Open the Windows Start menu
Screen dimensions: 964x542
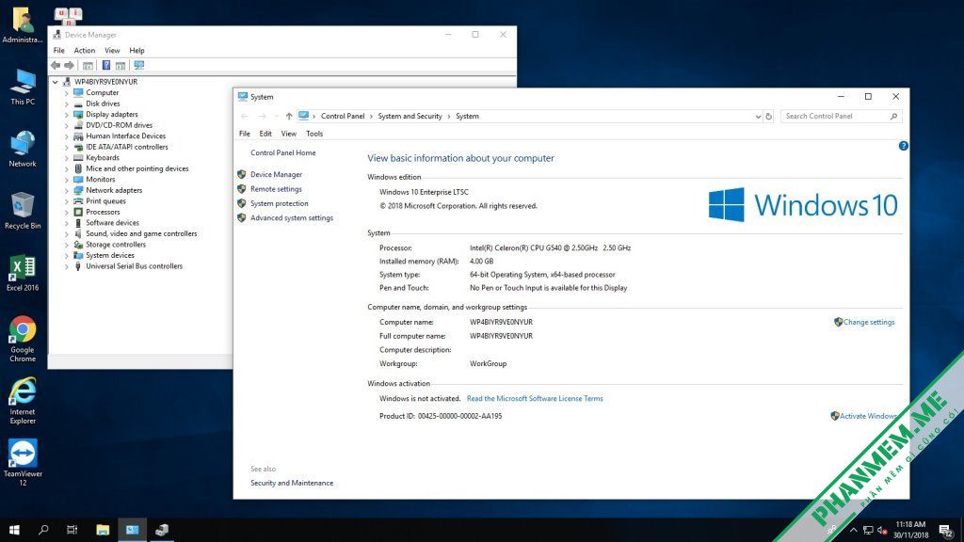(x=14, y=530)
